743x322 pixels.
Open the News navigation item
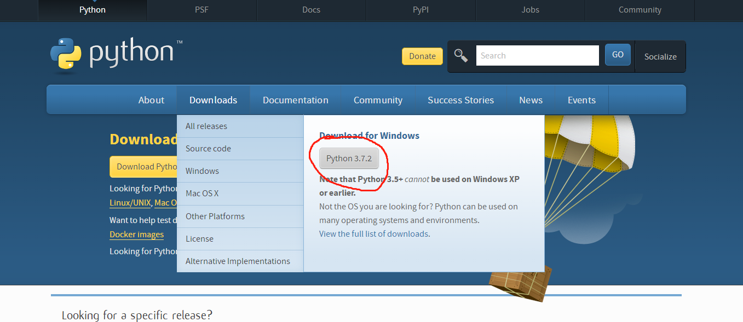(531, 100)
